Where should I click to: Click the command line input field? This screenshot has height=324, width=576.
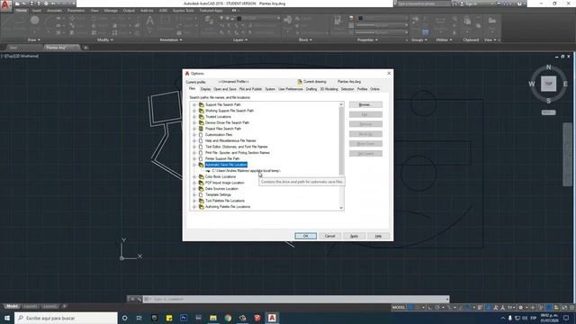pyautogui.click(x=296, y=299)
